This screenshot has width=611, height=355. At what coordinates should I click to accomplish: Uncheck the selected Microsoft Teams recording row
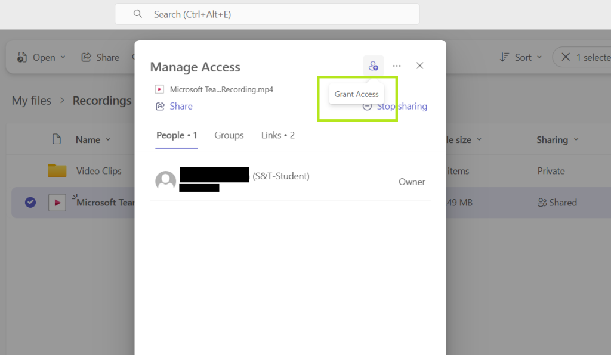(30, 203)
